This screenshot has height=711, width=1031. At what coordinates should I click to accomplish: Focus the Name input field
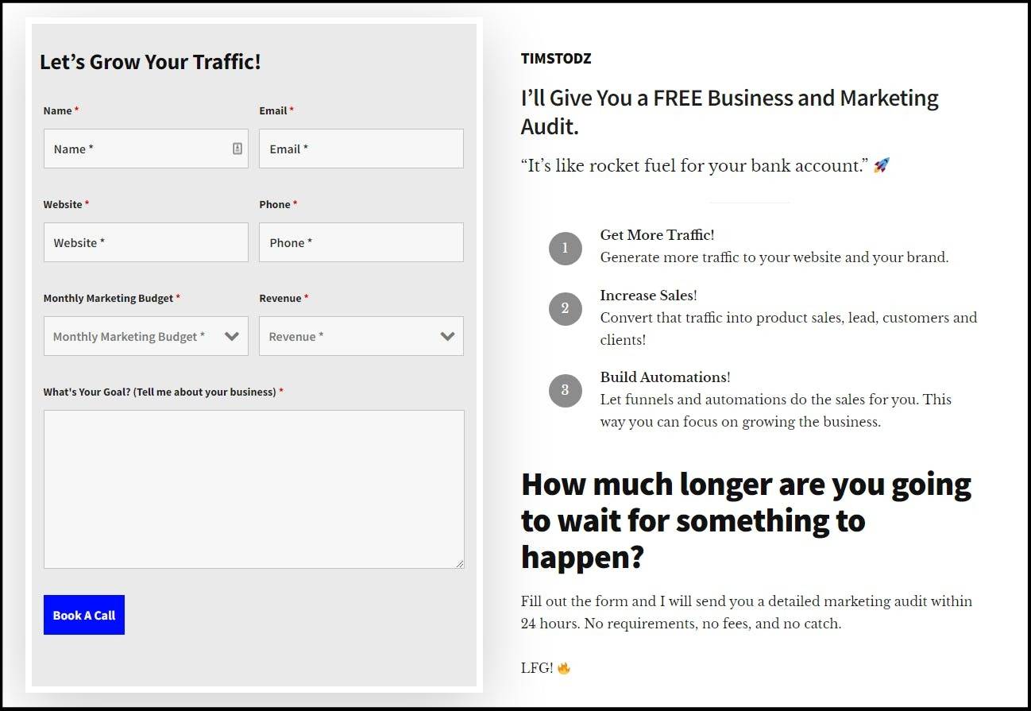(135, 149)
